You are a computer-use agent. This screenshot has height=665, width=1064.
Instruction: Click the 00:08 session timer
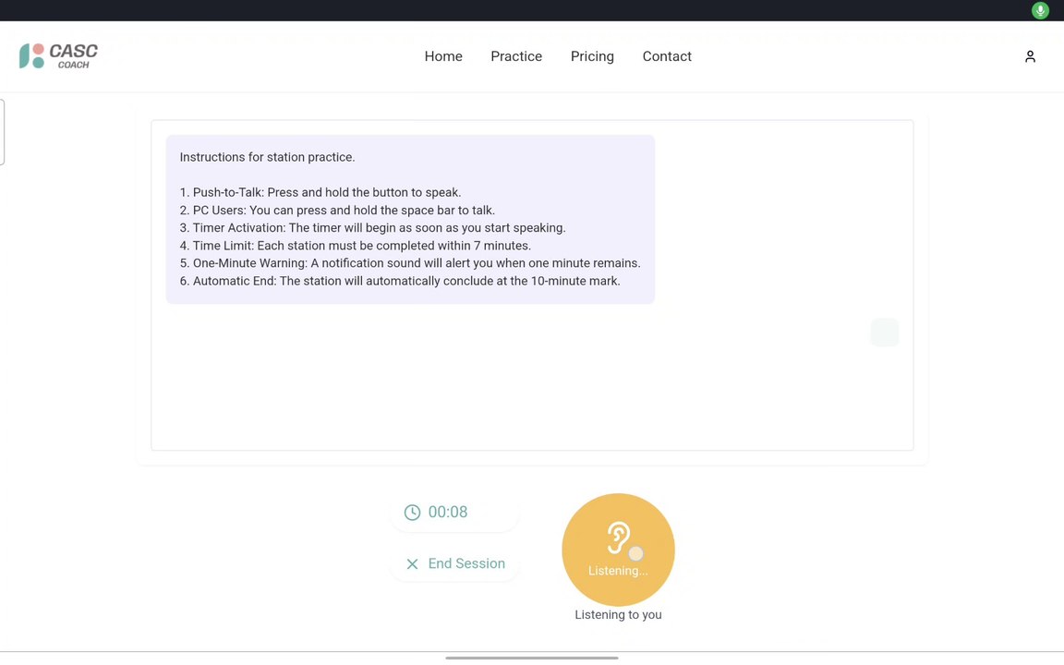tap(447, 512)
